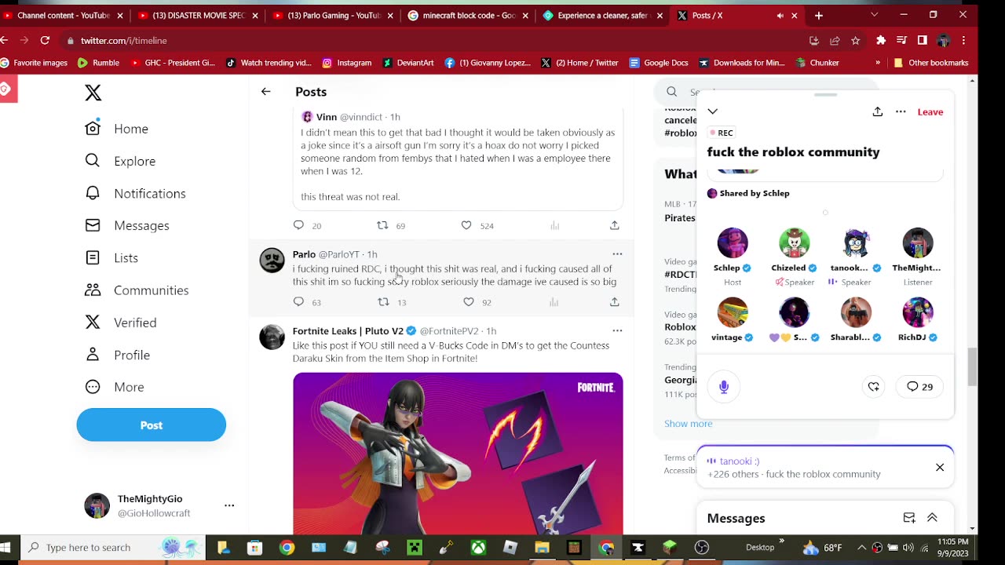Click the blue Post button
This screenshot has width=1005, height=565.
click(x=152, y=425)
